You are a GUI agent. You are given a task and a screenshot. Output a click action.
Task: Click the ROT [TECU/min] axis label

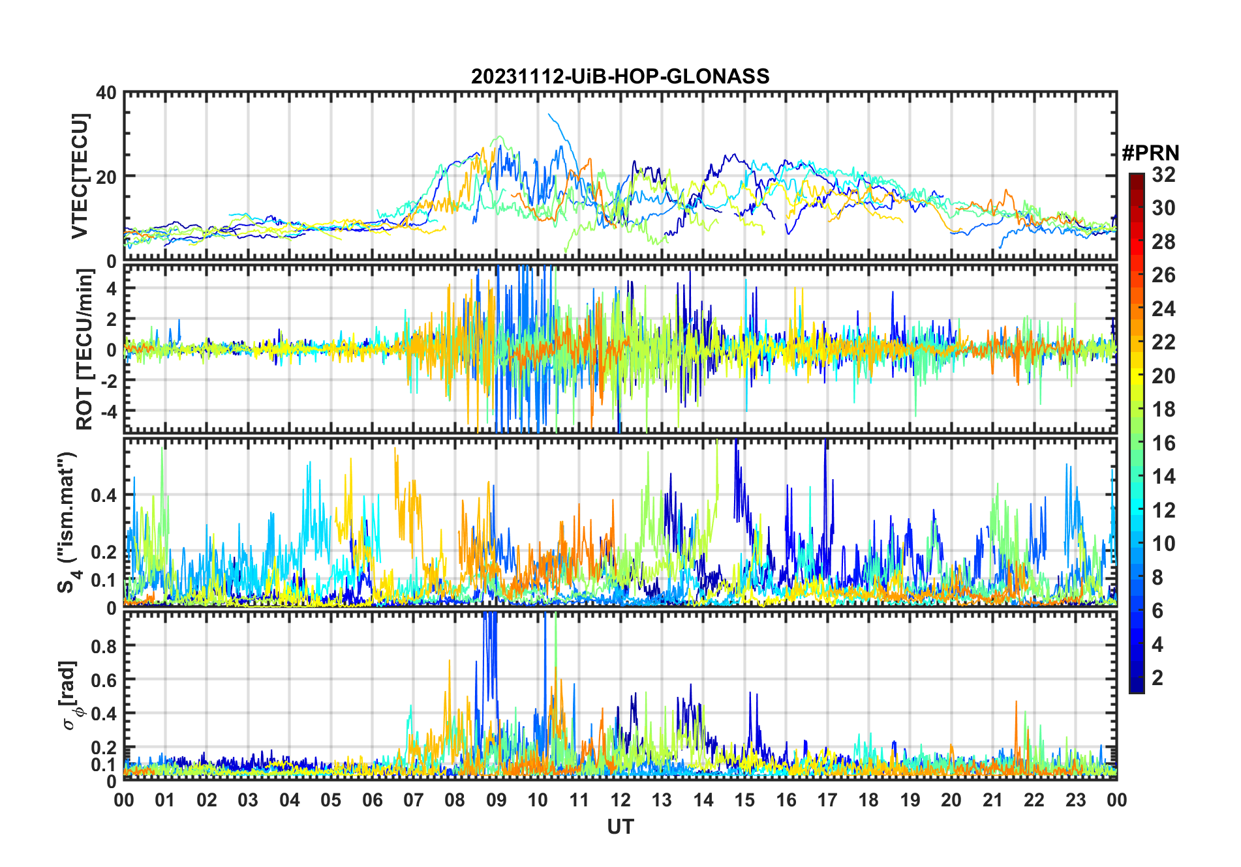[x=84, y=349]
